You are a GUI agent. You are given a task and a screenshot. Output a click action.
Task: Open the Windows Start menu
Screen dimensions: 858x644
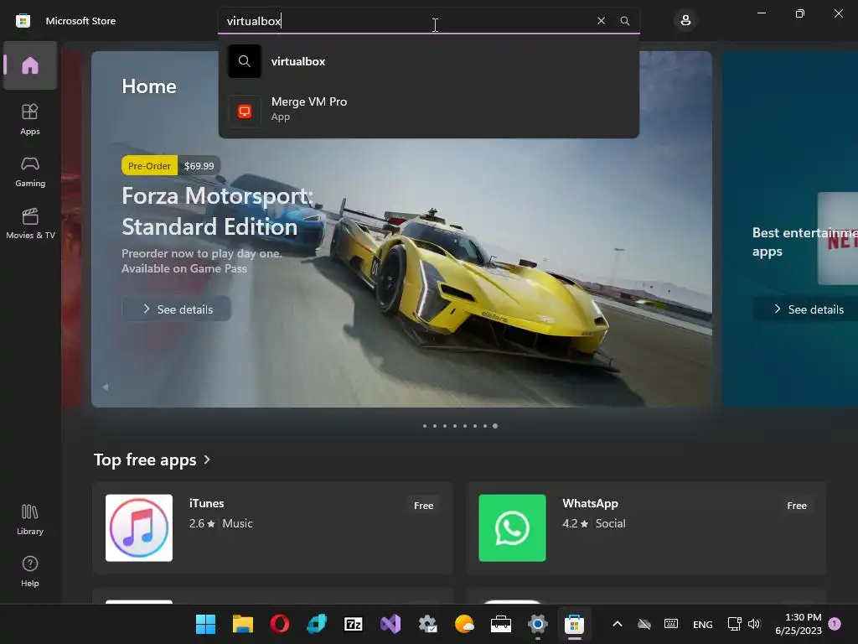[206, 624]
